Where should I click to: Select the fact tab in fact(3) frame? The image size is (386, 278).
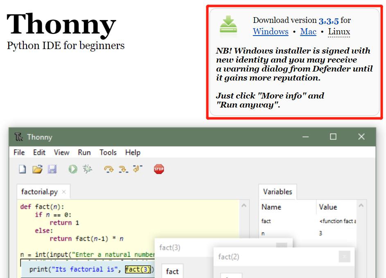coord(172,271)
